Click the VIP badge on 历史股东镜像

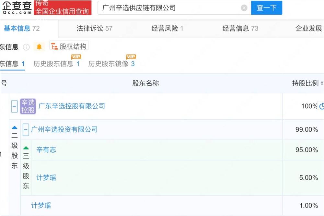[131, 56]
